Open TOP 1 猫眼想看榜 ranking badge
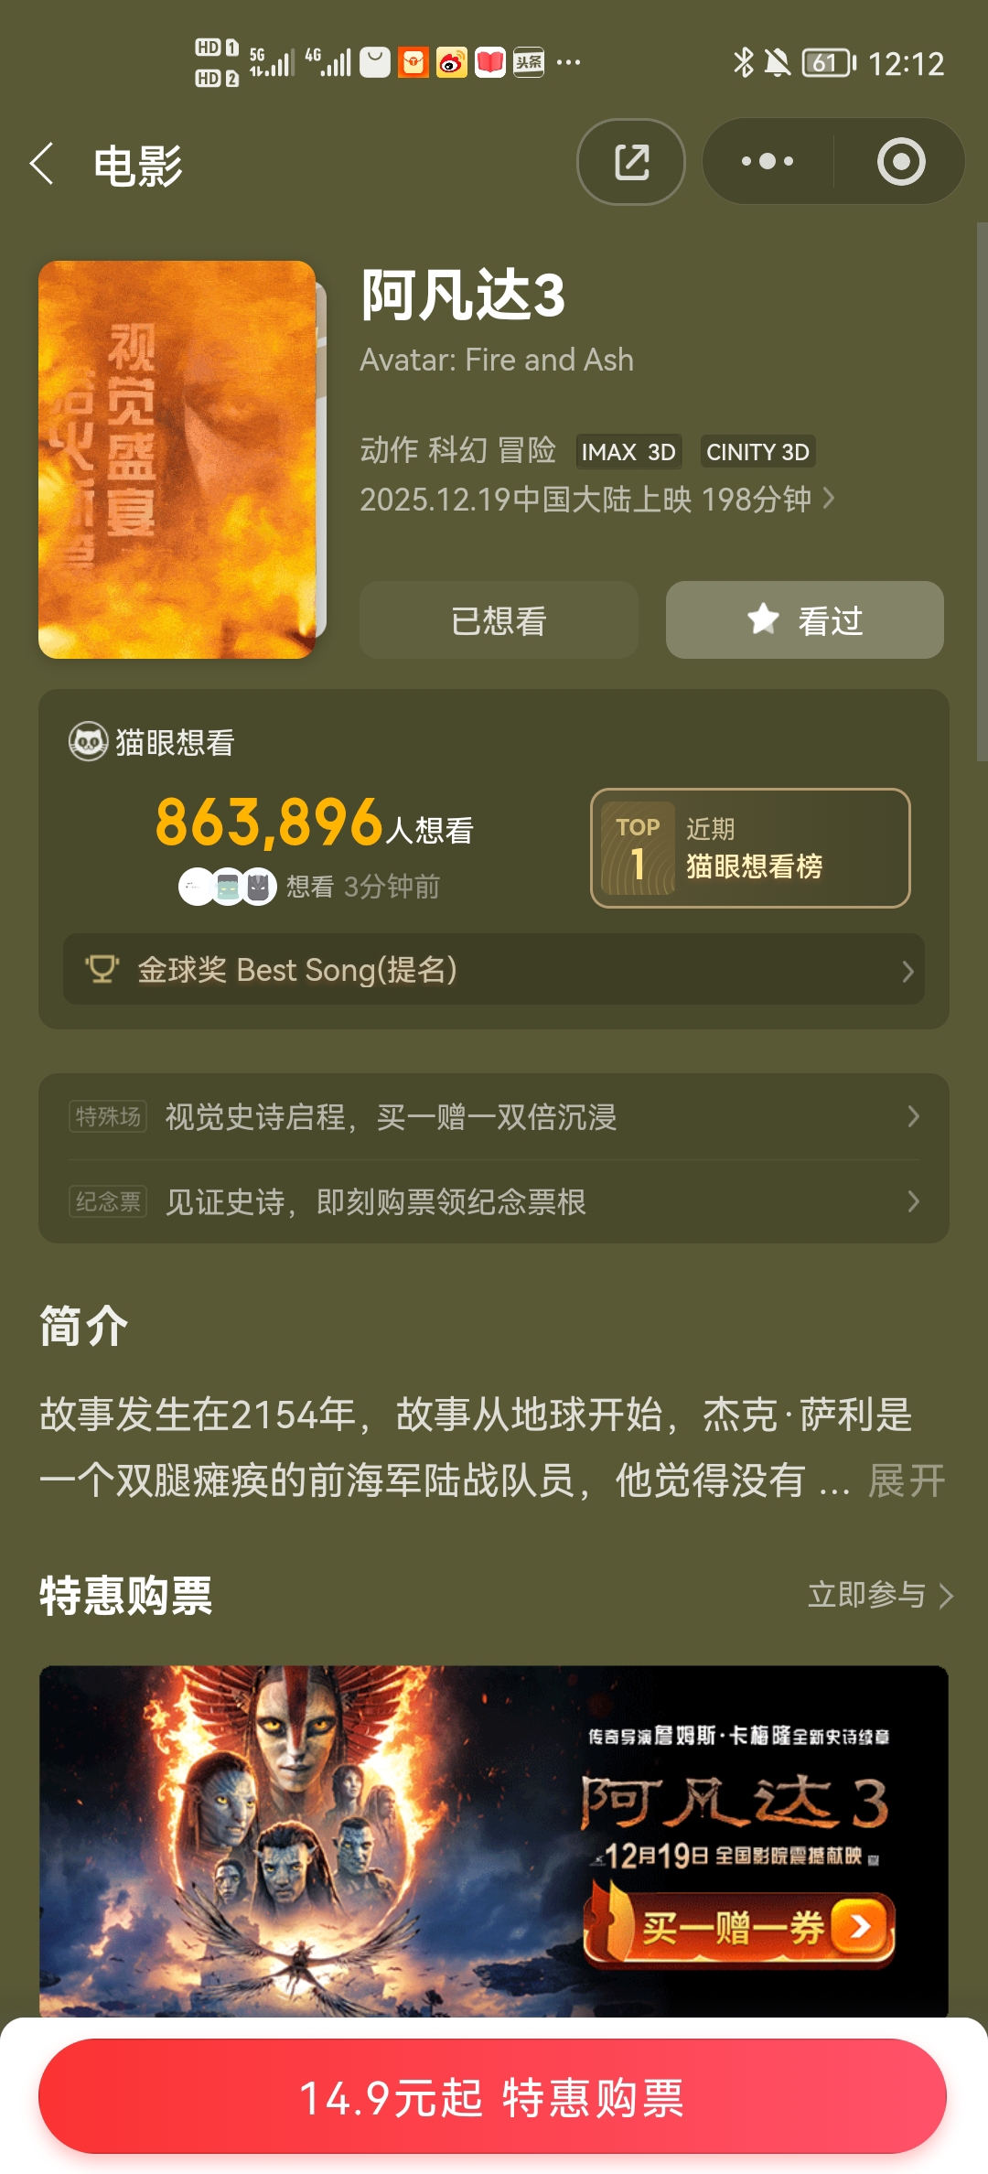The height and width of the screenshot is (2174, 988). coord(750,847)
